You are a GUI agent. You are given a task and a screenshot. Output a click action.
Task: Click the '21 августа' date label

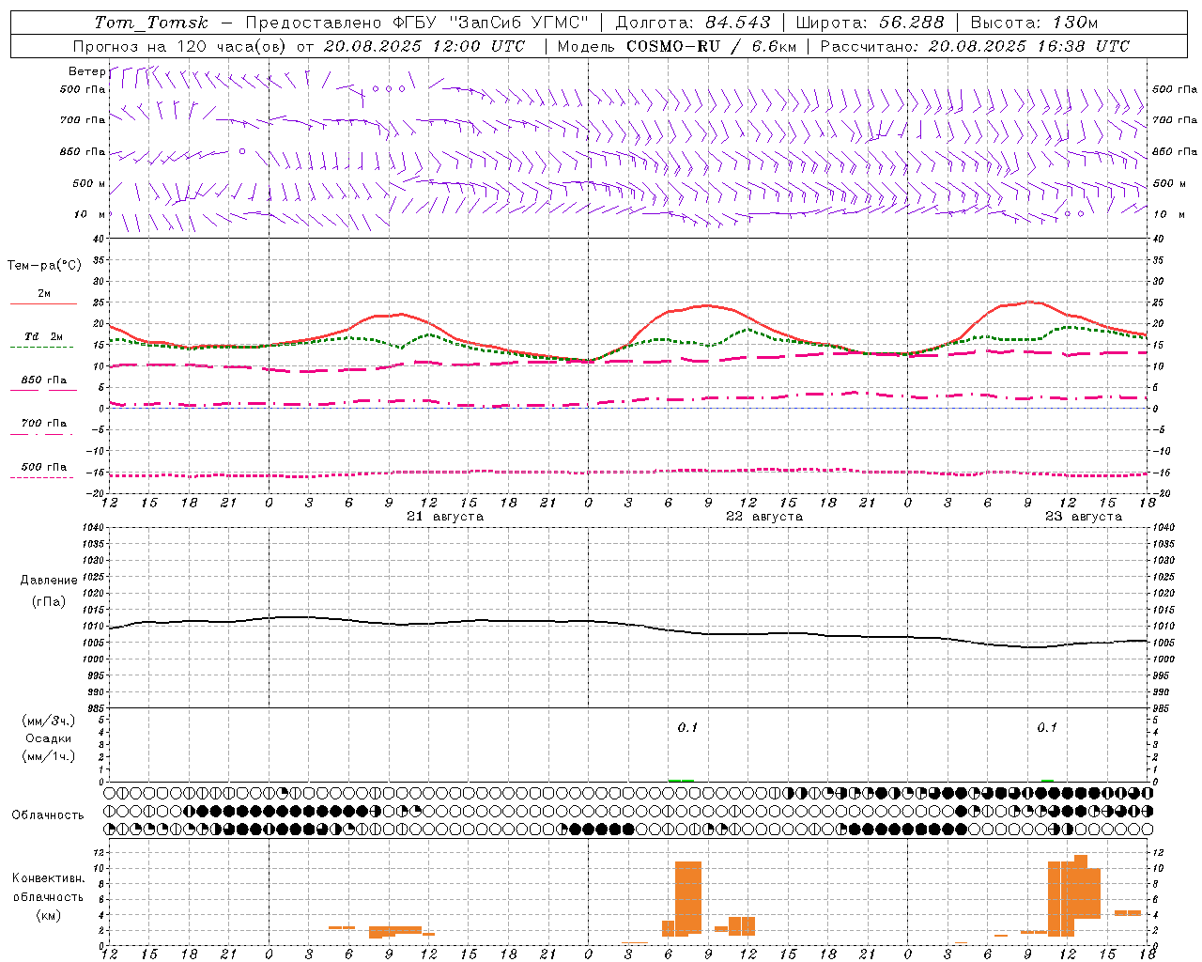coord(445,517)
